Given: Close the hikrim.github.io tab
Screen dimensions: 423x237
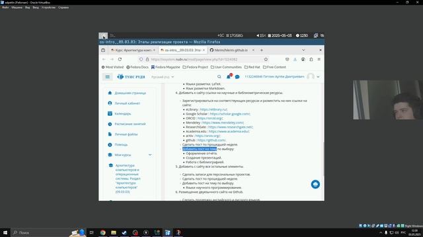Looking at the screenshot, I should [253, 50].
